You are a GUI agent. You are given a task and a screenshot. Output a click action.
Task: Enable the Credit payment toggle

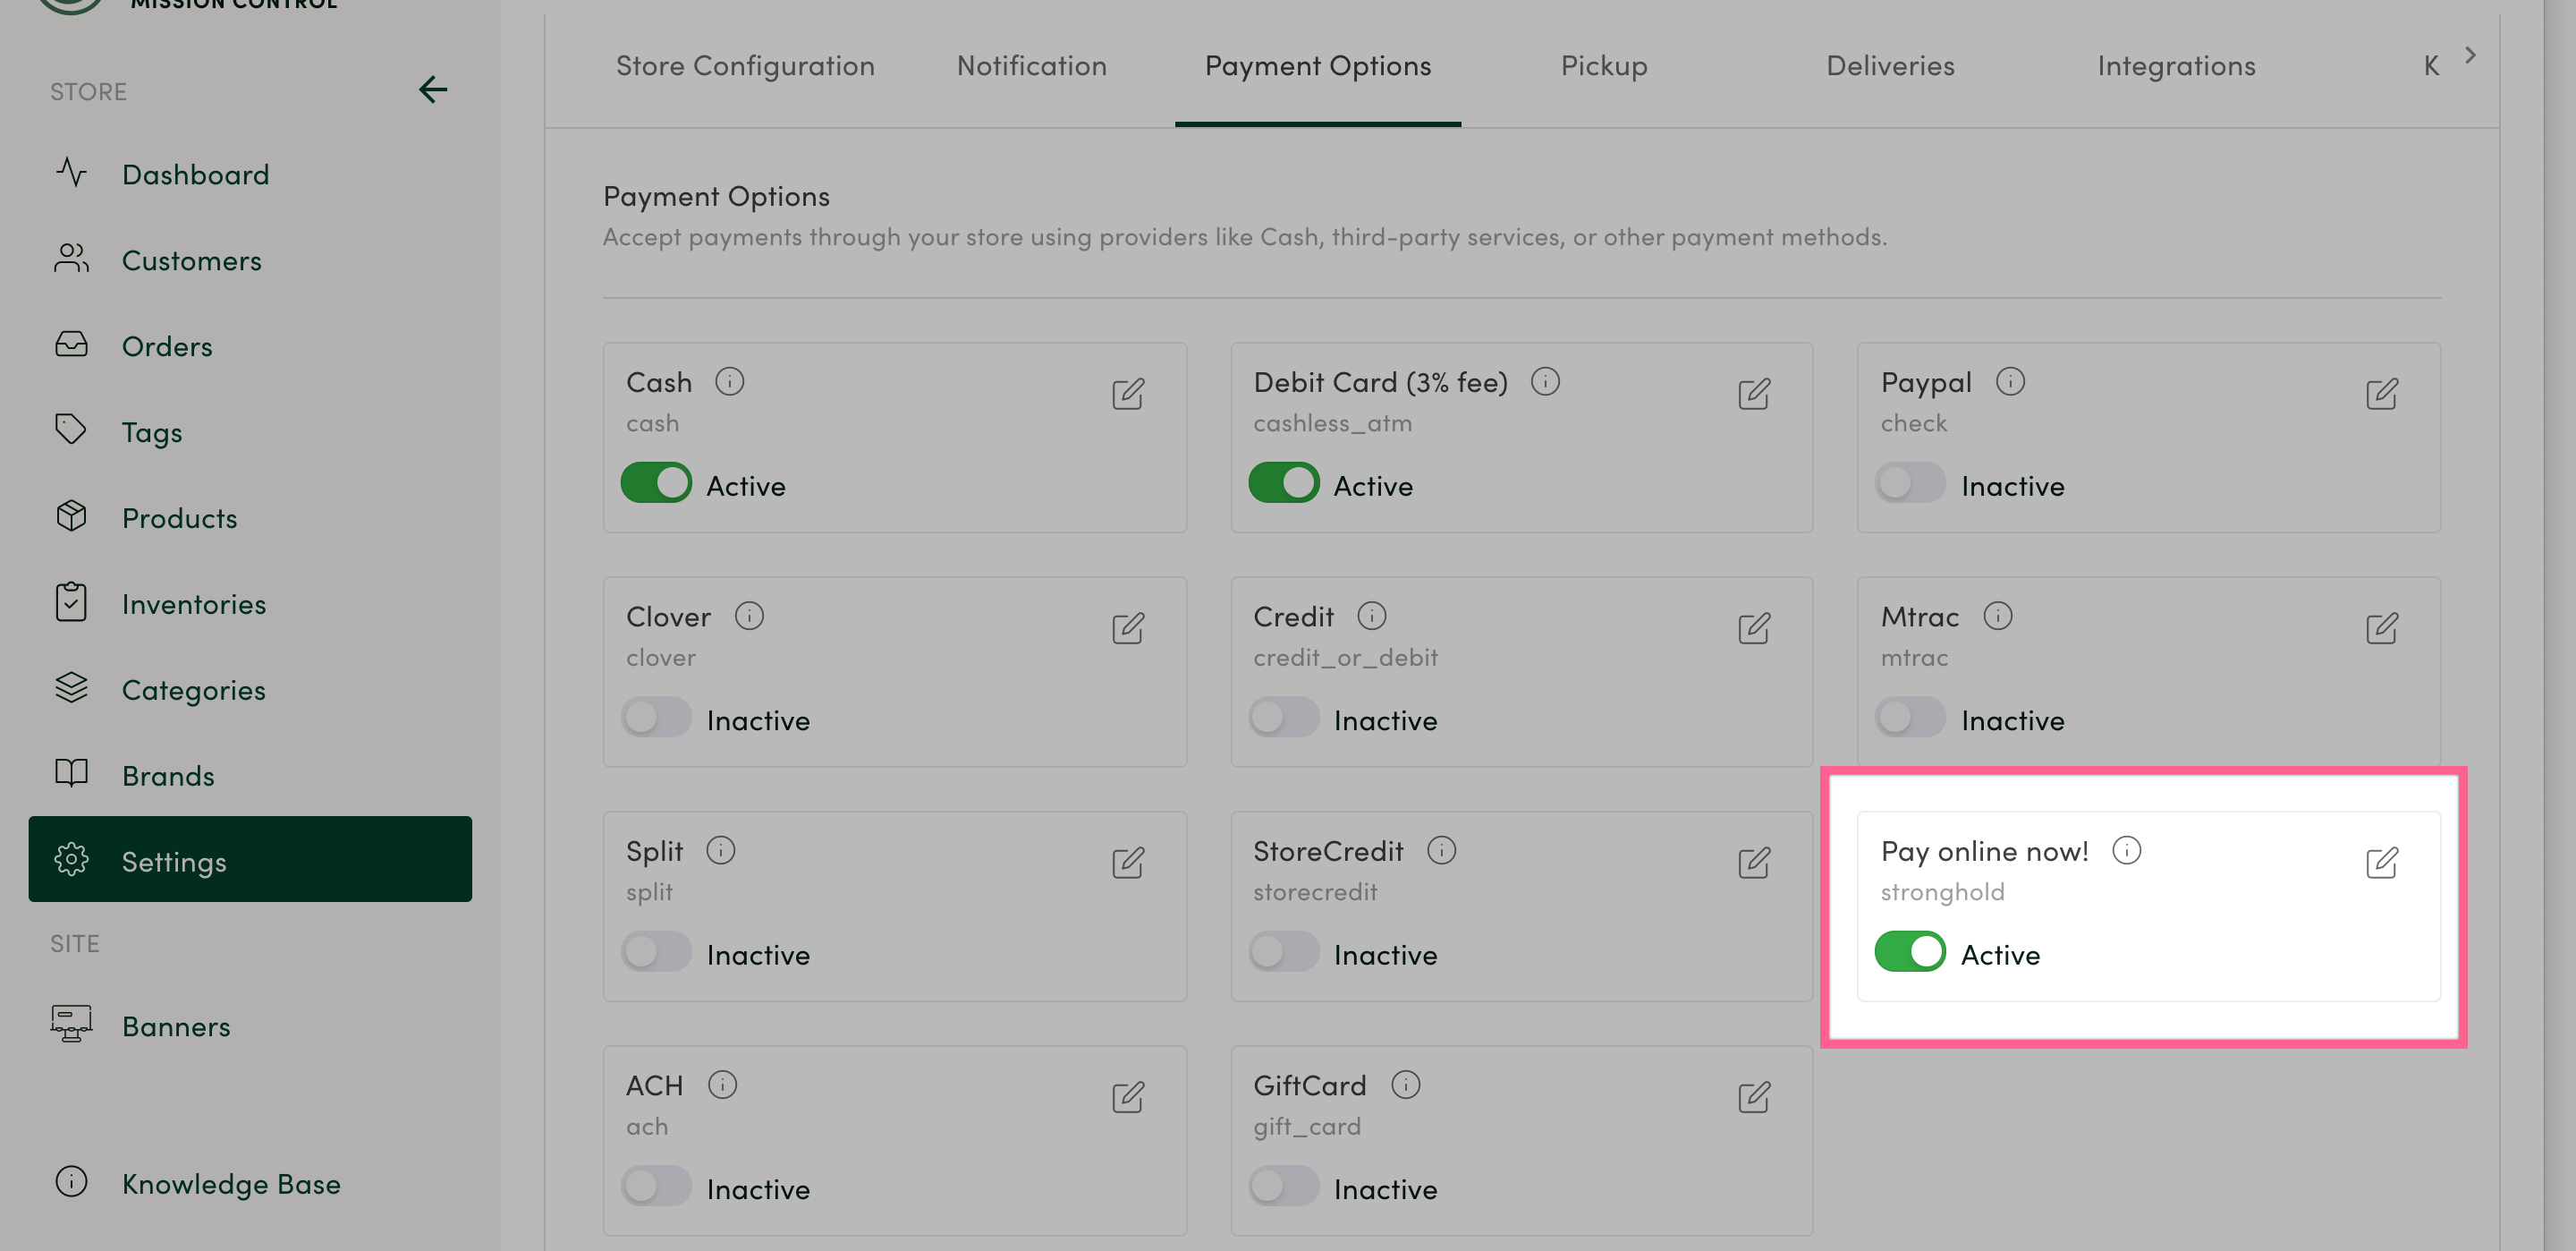click(1283, 718)
